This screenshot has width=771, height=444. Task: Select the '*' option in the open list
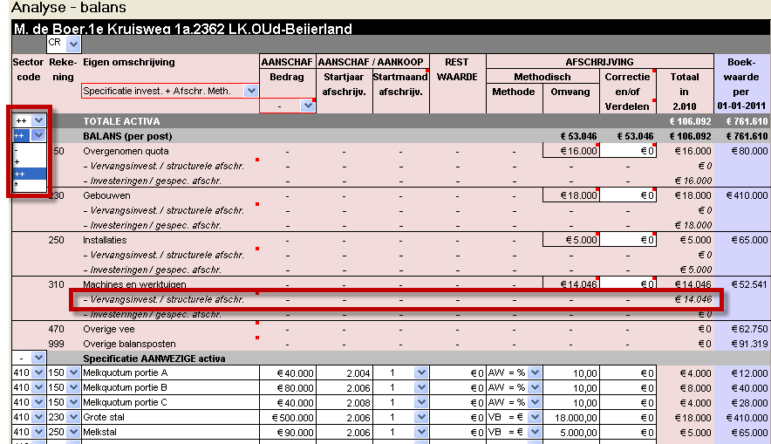[x=17, y=185]
